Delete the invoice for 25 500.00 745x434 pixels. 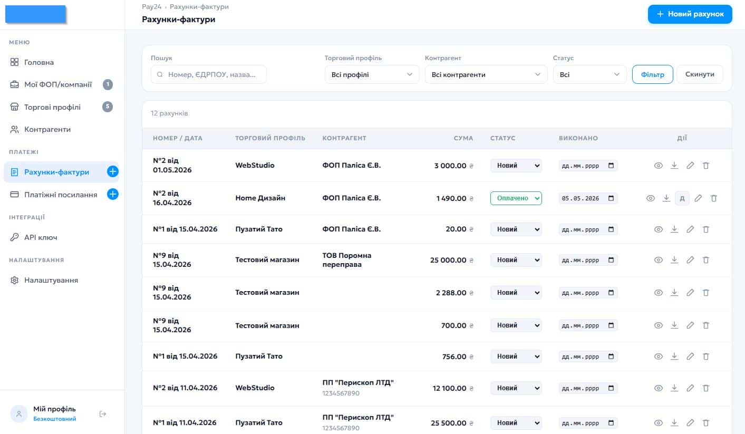coord(706,423)
